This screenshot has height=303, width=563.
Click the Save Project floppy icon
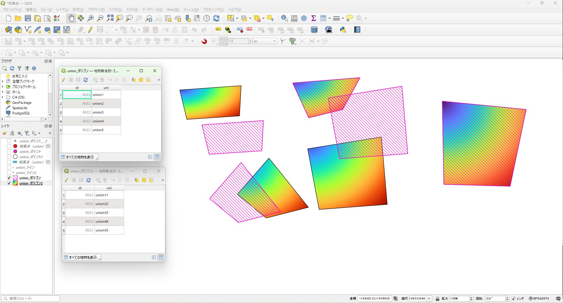tap(28, 18)
